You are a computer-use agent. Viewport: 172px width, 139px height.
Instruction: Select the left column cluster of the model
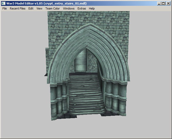point(58,99)
